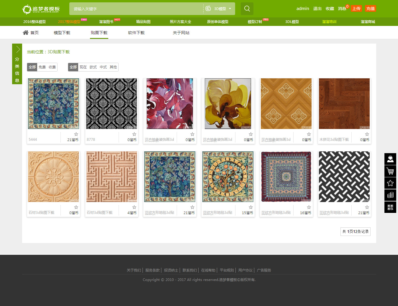Open the 关于我们 footer link
This screenshot has width=398, height=306.
tap(134, 270)
